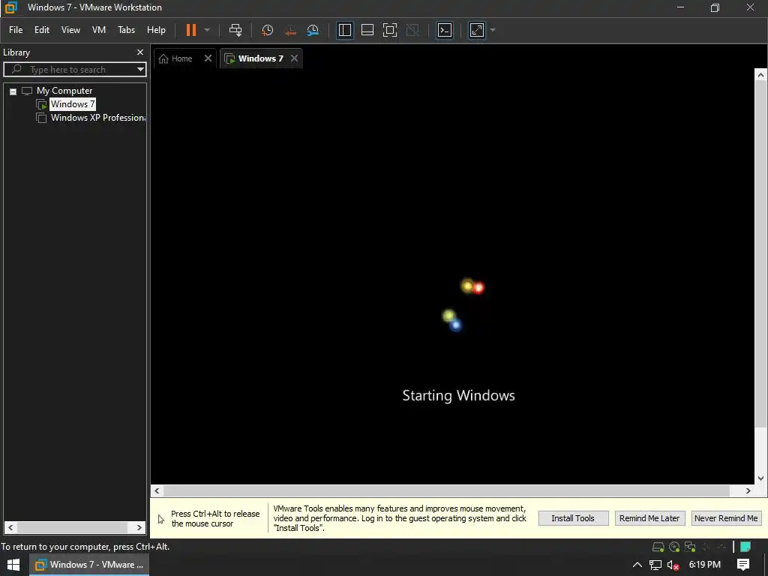Open the View menu
This screenshot has height=576, width=768.
pyautogui.click(x=70, y=30)
